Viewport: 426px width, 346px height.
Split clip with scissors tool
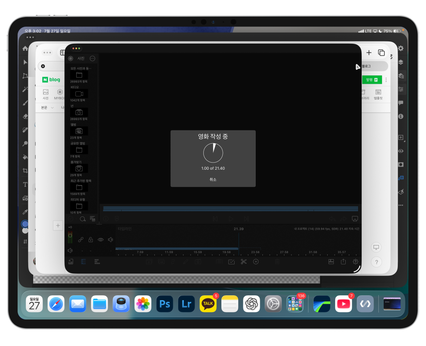click(244, 261)
